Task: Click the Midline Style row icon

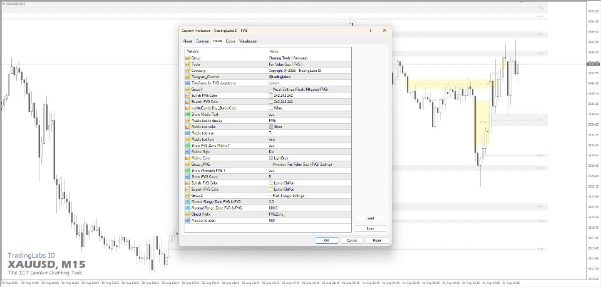Action: point(188,151)
